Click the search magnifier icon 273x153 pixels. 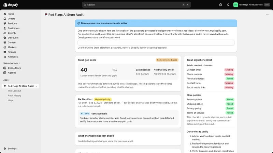85,5
